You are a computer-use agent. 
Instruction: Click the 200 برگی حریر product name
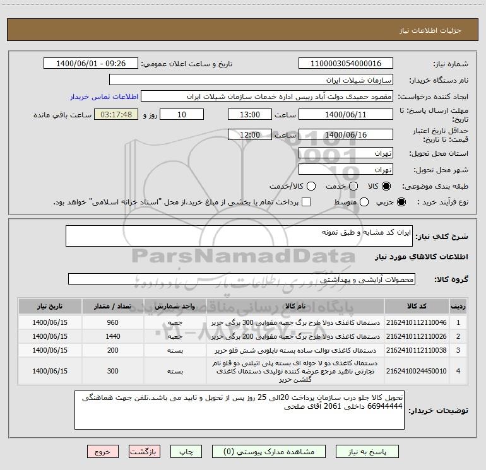pos(295,336)
